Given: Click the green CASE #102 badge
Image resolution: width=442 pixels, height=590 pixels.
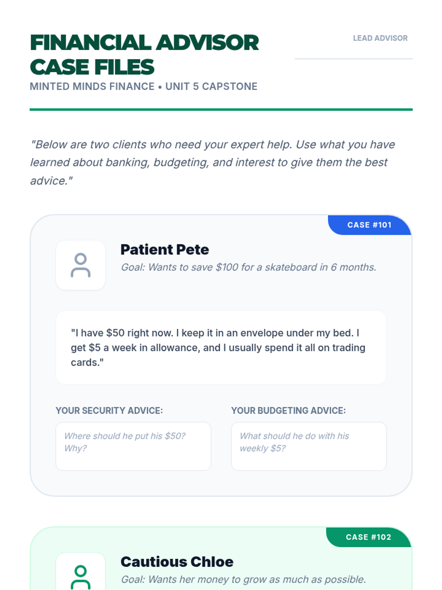Looking at the screenshot, I should pos(369,537).
